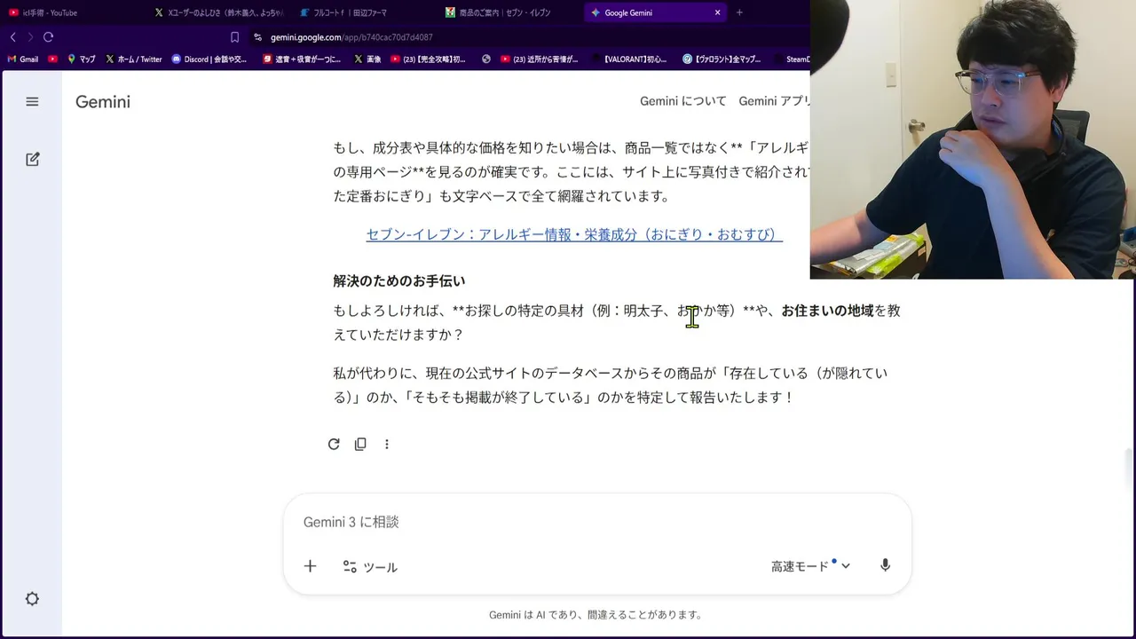This screenshot has width=1136, height=639.
Task: Open the ツール tools menu
Action: [370, 566]
